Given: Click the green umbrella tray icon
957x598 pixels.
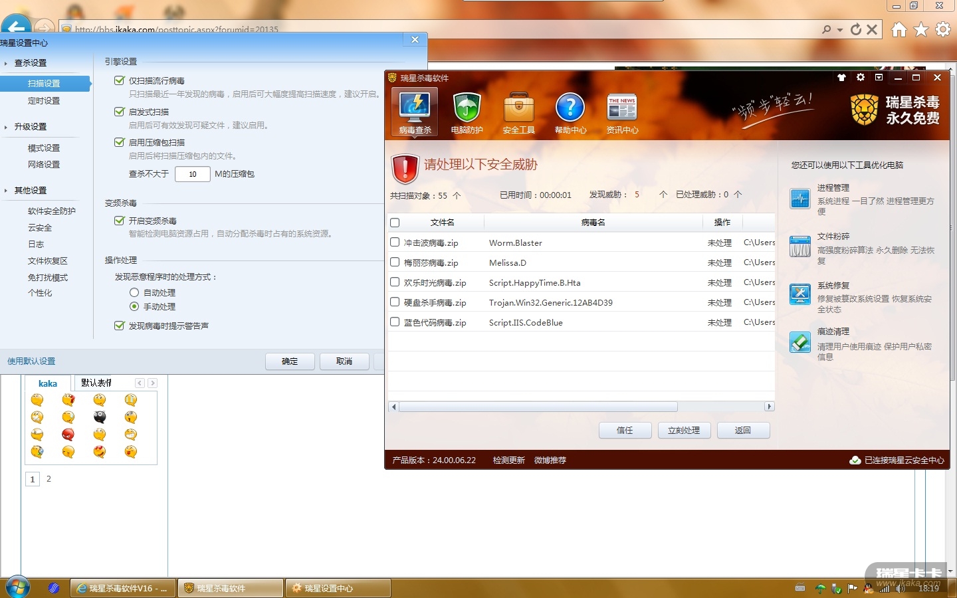Looking at the screenshot, I should [820, 588].
